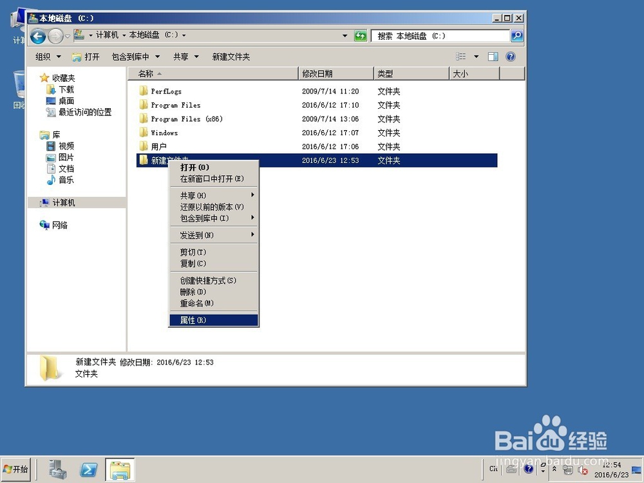Change the view layout using the views icon
The width and height of the screenshot is (644, 483).
[460, 56]
